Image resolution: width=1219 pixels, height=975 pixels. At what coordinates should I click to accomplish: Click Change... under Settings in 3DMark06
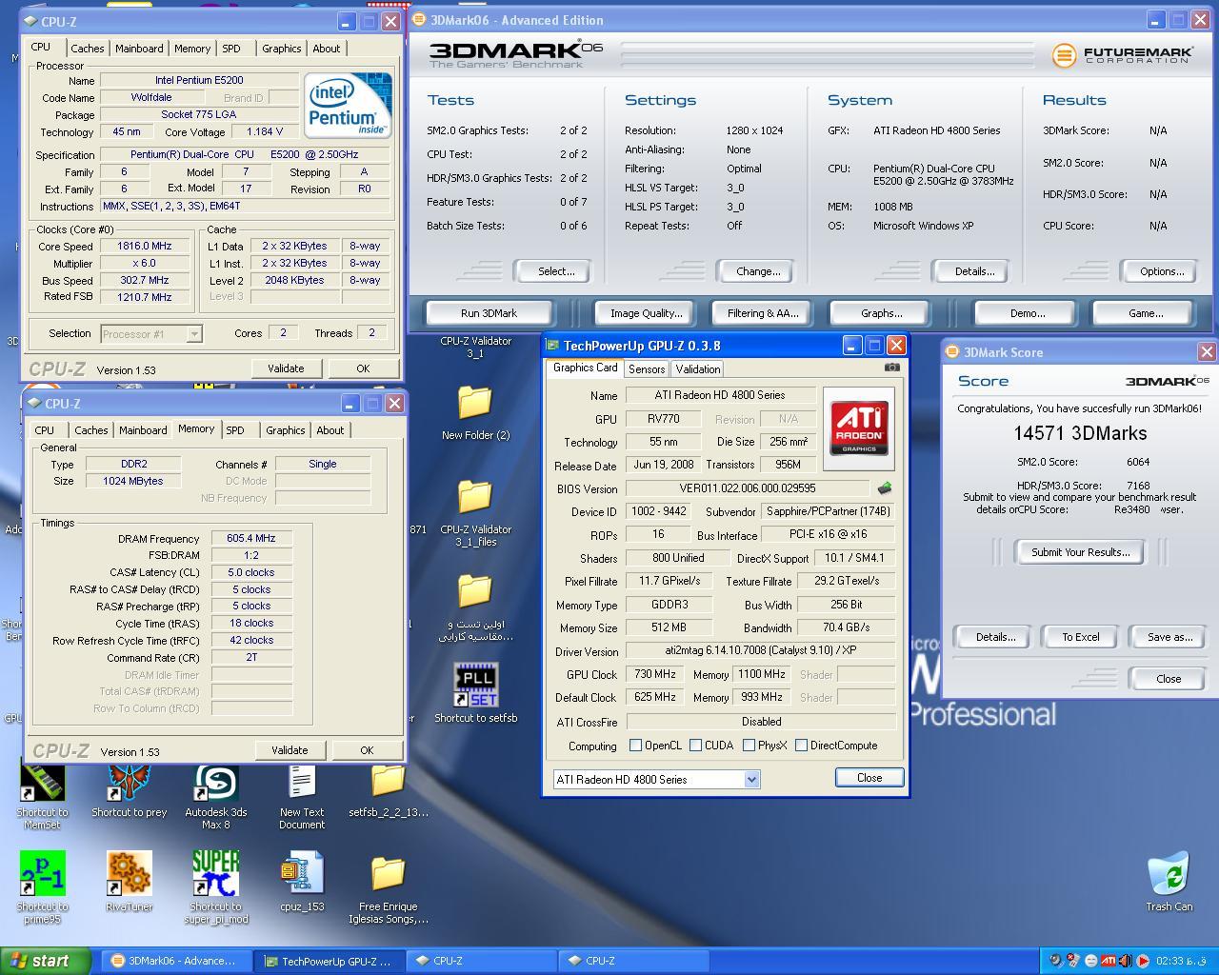[x=758, y=271]
